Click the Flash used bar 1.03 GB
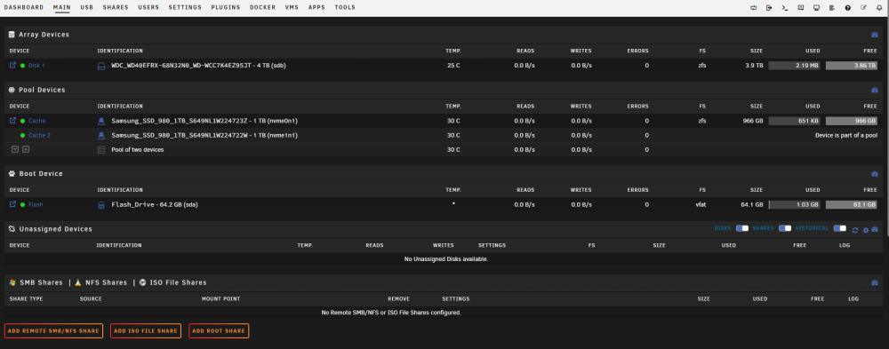889x349 pixels. click(795, 205)
